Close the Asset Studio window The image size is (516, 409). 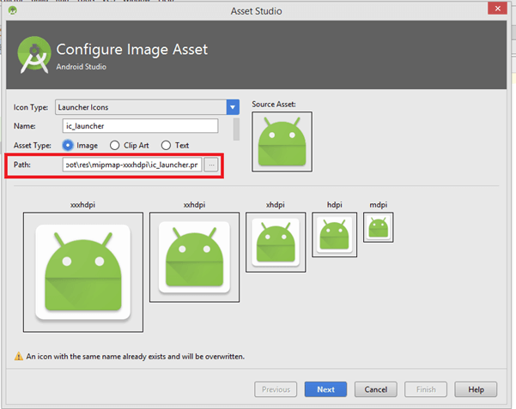click(497, 9)
